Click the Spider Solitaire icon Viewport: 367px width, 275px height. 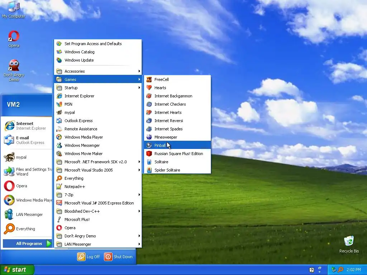click(x=149, y=170)
